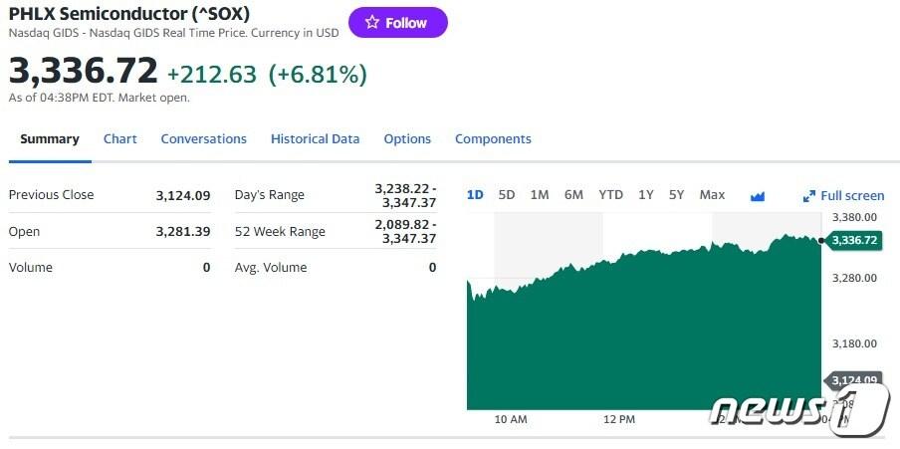Set chart range to 1M
The width and height of the screenshot is (900, 449).
click(x=540, y=195)
